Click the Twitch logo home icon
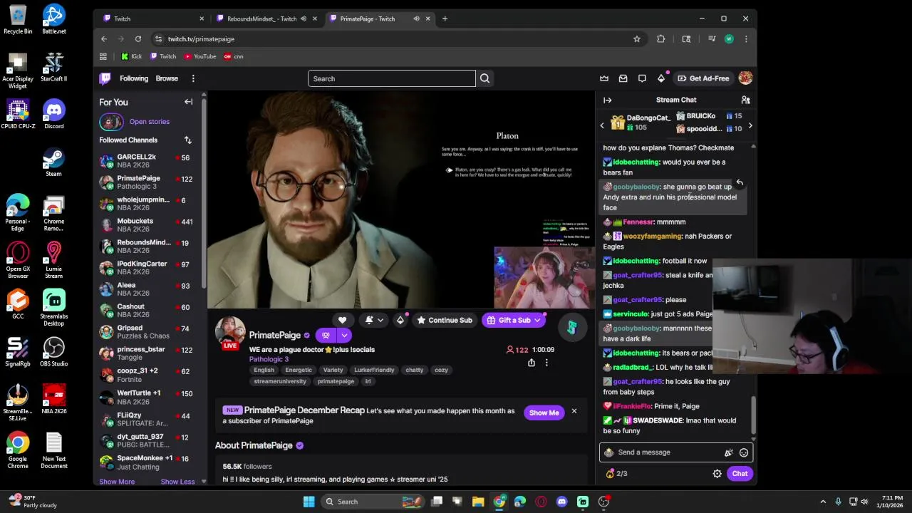The width and height of the screenshot is (912, 513). pyautogui.click(x=105, y=78)
